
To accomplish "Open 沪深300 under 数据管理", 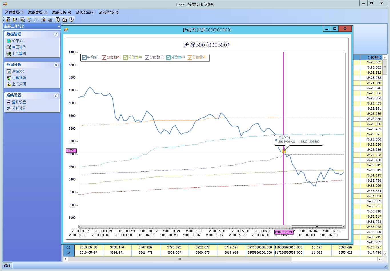I will click(x=18, y=41).
